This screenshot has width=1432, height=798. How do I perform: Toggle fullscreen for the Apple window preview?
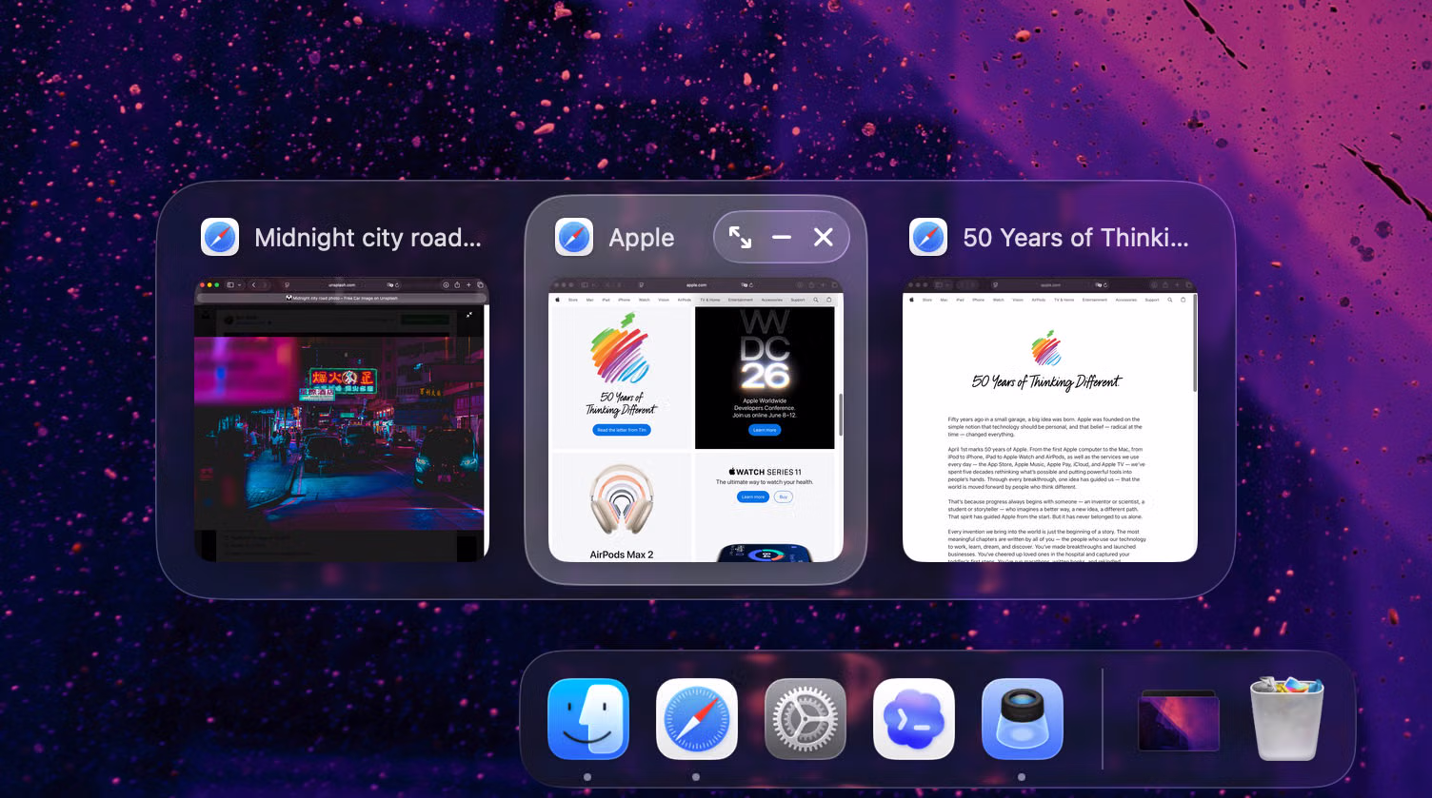740,238
